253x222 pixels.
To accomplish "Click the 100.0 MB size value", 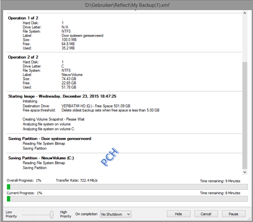I will click(69, 40).
